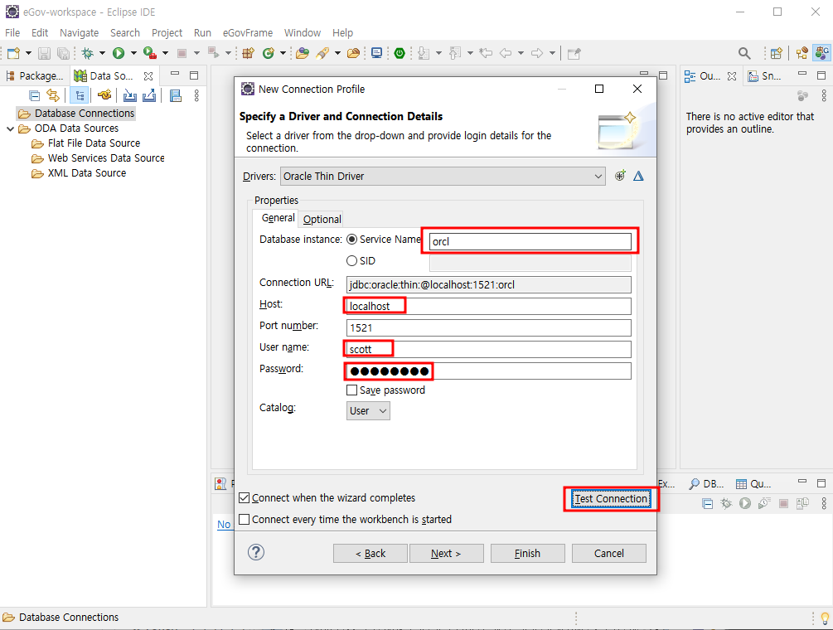This screenshot has height=630, width=833.
Task: Click the Service Name field containing orcl
Action: pyautogui.click(x=530, y=241)
